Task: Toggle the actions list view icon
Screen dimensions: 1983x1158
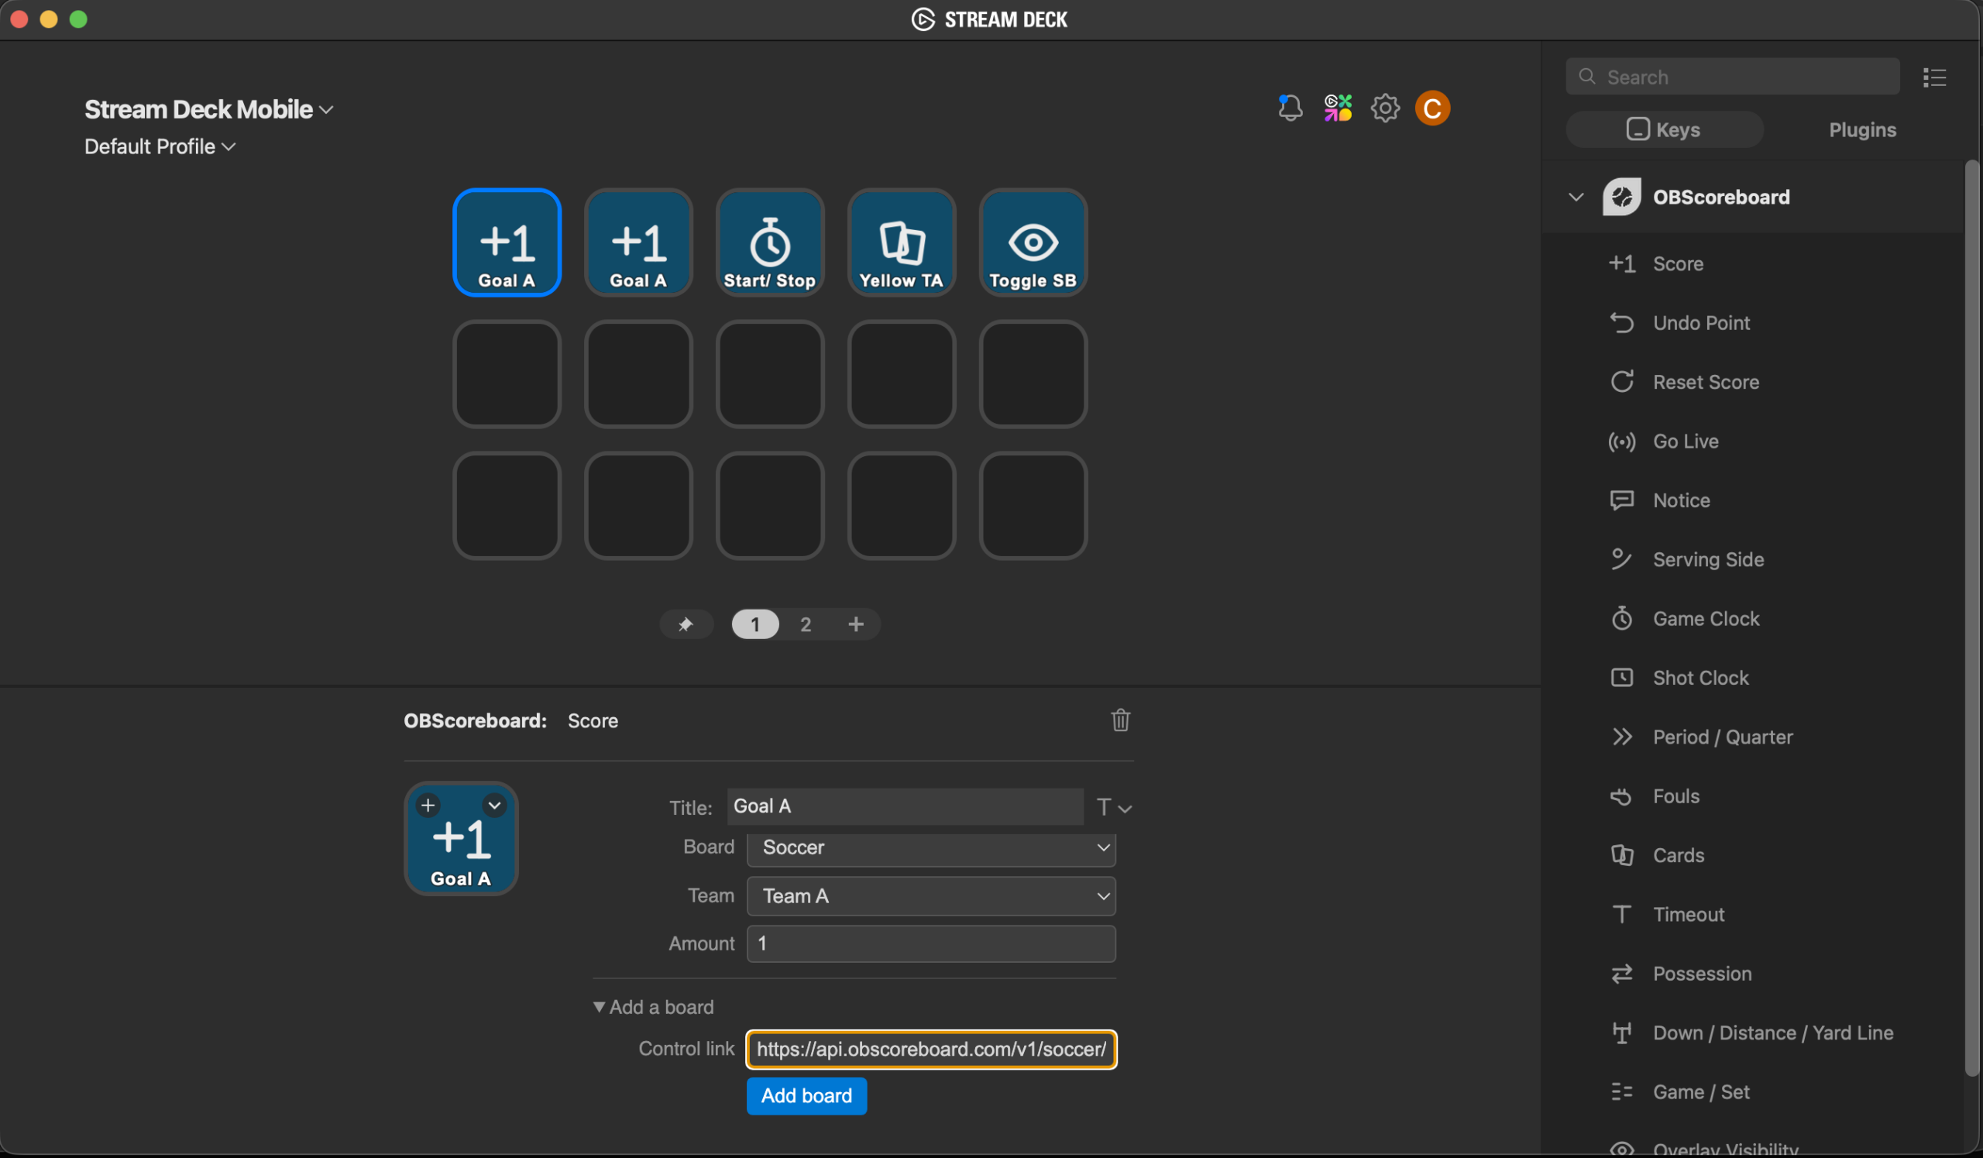Action: [x=1934, y=77]
